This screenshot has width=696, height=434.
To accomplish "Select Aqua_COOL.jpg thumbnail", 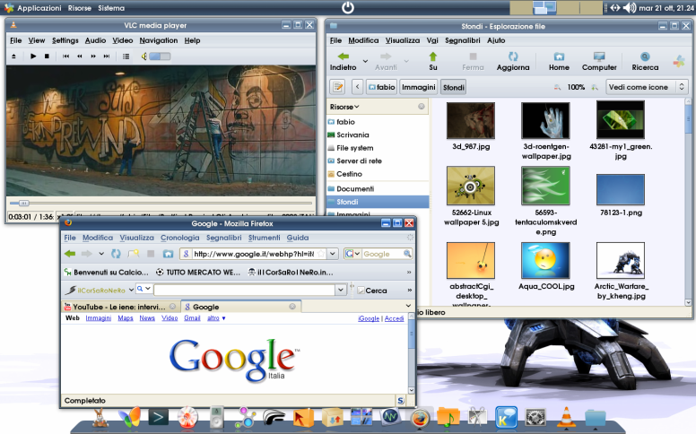I will coord(545,260).
